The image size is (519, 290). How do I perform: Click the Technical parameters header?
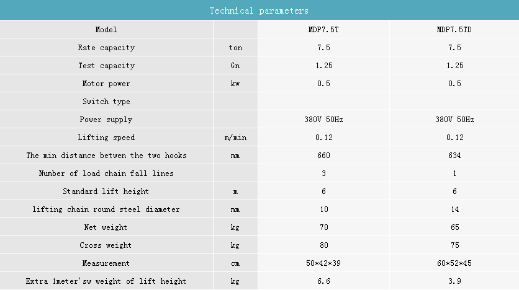[259, 11]
